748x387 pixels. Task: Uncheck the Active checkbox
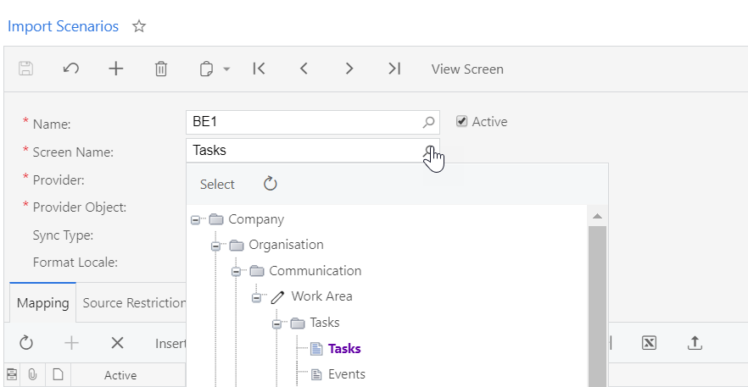(461, 121)
